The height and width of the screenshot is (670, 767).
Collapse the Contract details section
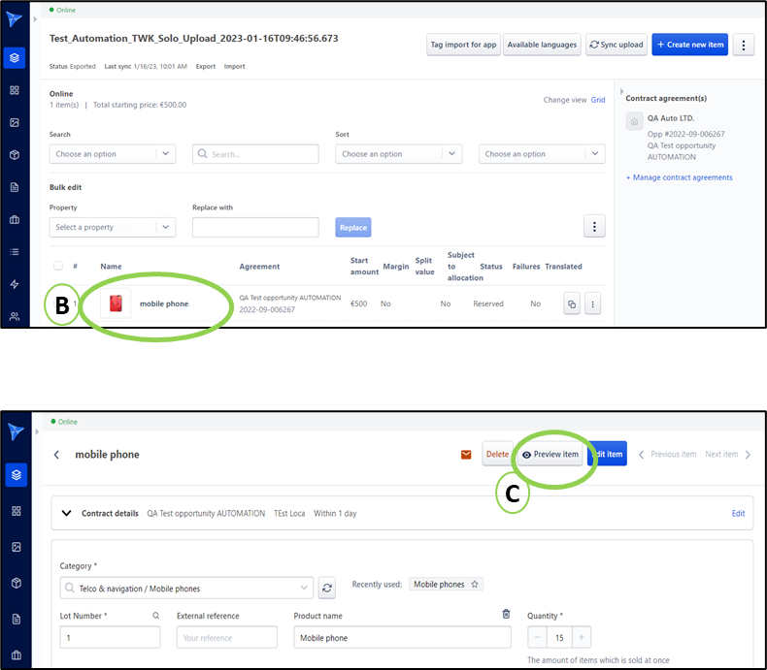[66, 513]
